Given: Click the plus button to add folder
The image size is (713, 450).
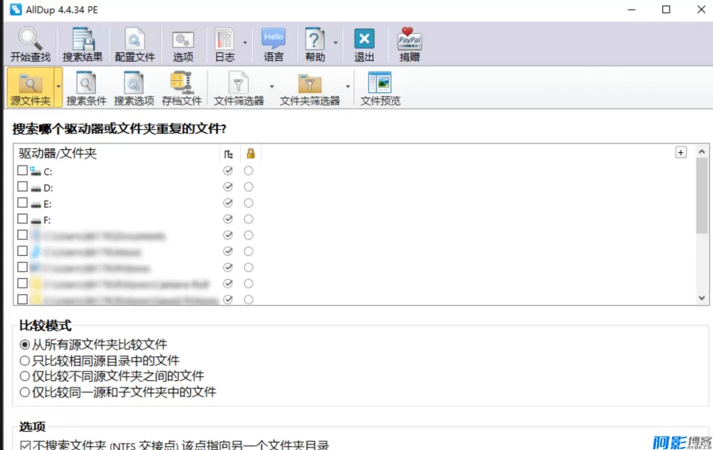Looking at the screenshot, I should pos(681,153).
